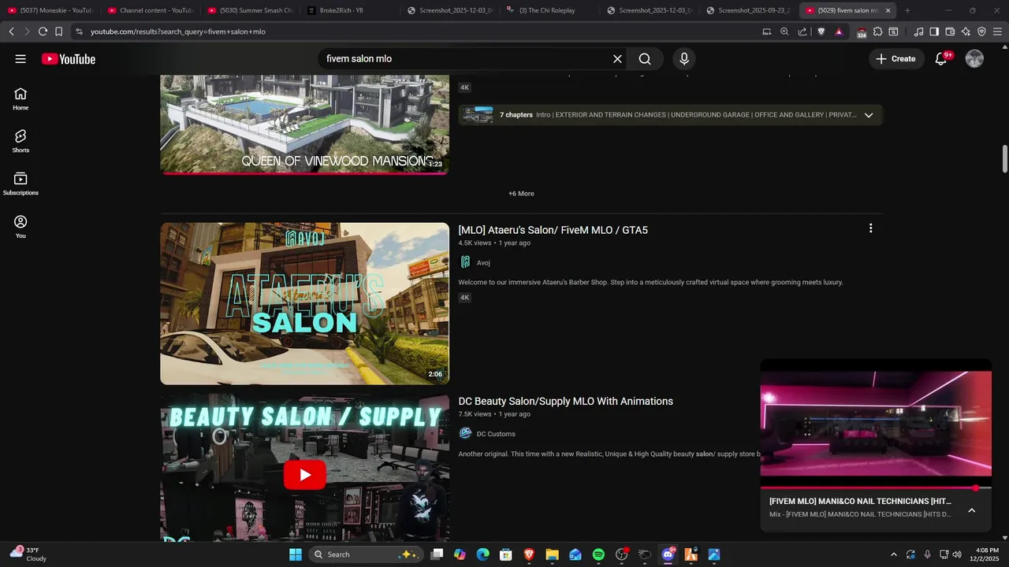
Task: Open OBS Studio from the taskbar
Action: (x=621, y=554)
